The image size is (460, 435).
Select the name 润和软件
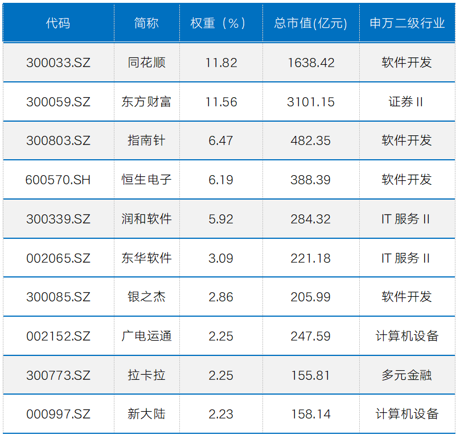[146, 219]
